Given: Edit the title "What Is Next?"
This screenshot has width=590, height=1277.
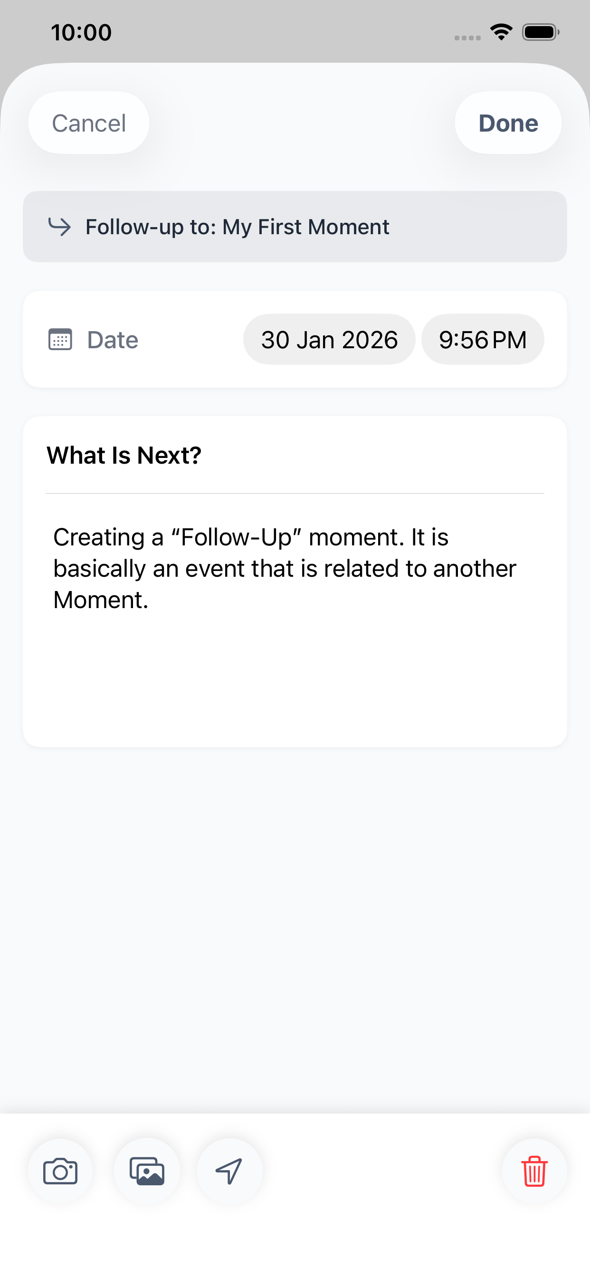Looking at the screenshot, I should coord(124,455).
